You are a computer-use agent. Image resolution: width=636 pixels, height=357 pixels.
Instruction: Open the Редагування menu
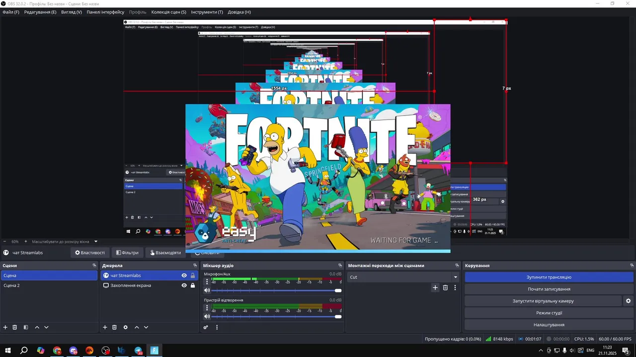tap(40, 12)
